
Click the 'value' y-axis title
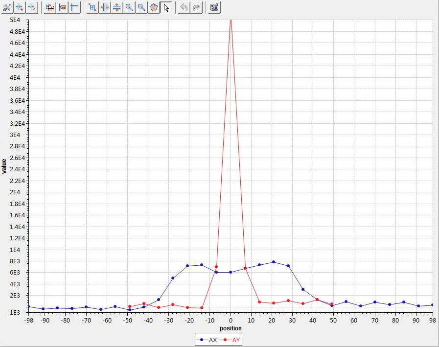click(x=4, y=166)
